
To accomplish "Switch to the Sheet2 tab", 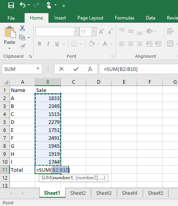I will tap(78, 193).
